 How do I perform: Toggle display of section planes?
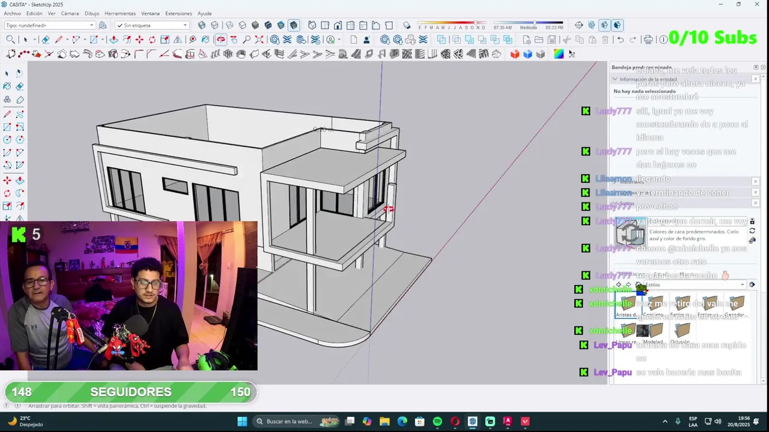click(592, 25)
